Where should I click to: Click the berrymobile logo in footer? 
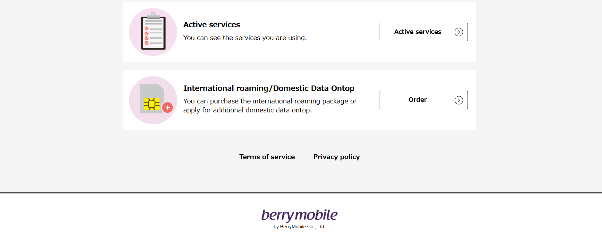pos(299,216)
